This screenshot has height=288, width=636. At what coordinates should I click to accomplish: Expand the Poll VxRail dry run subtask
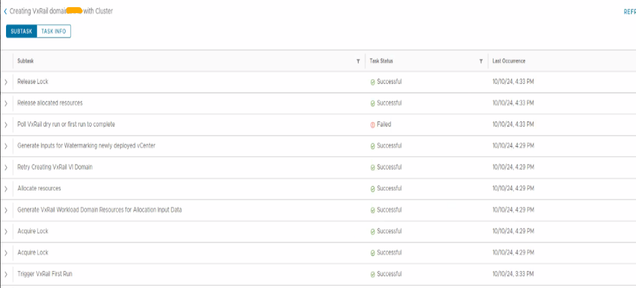[x=6, y=125]
